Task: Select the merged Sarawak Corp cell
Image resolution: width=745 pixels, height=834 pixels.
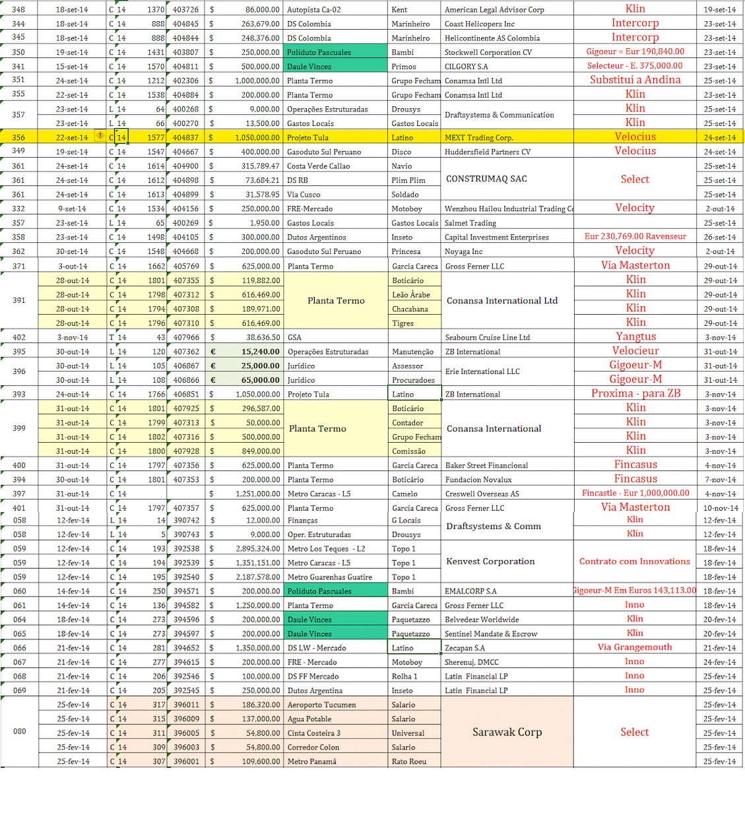Action: [x=507, y=732]
